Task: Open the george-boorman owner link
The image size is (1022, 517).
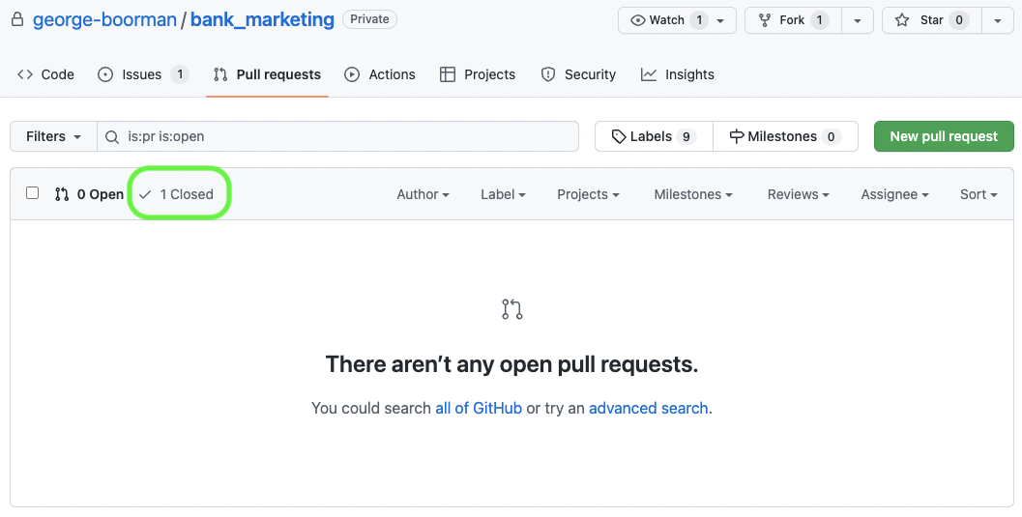Action: tap(104, 19)
